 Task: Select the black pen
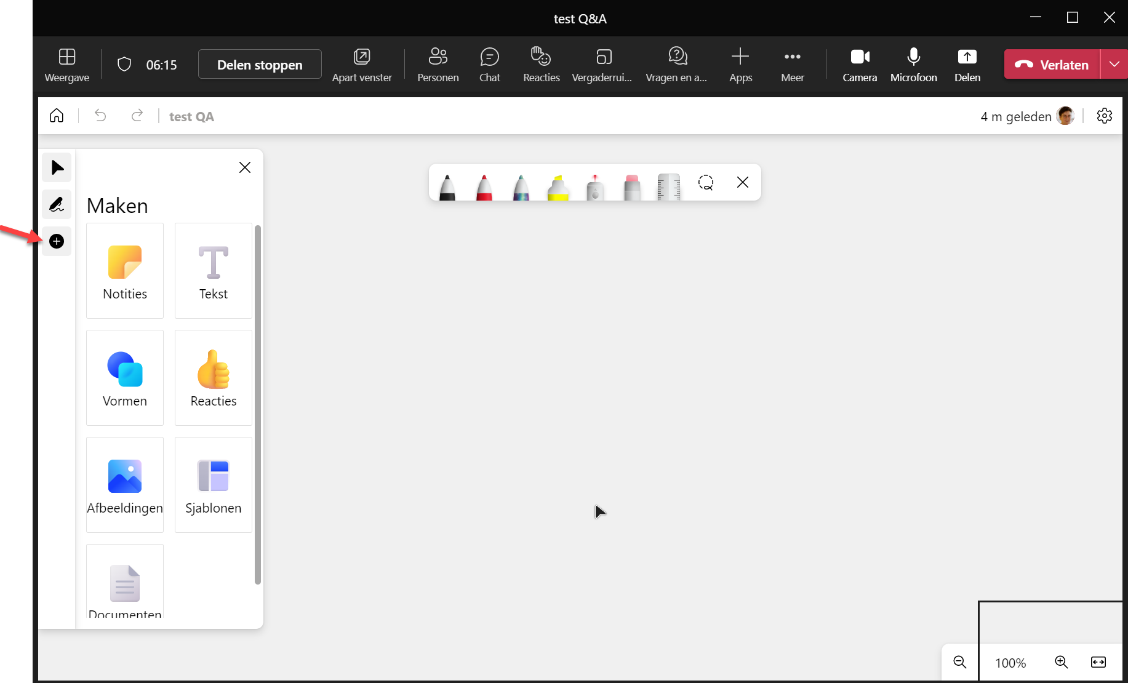point(447,186)
